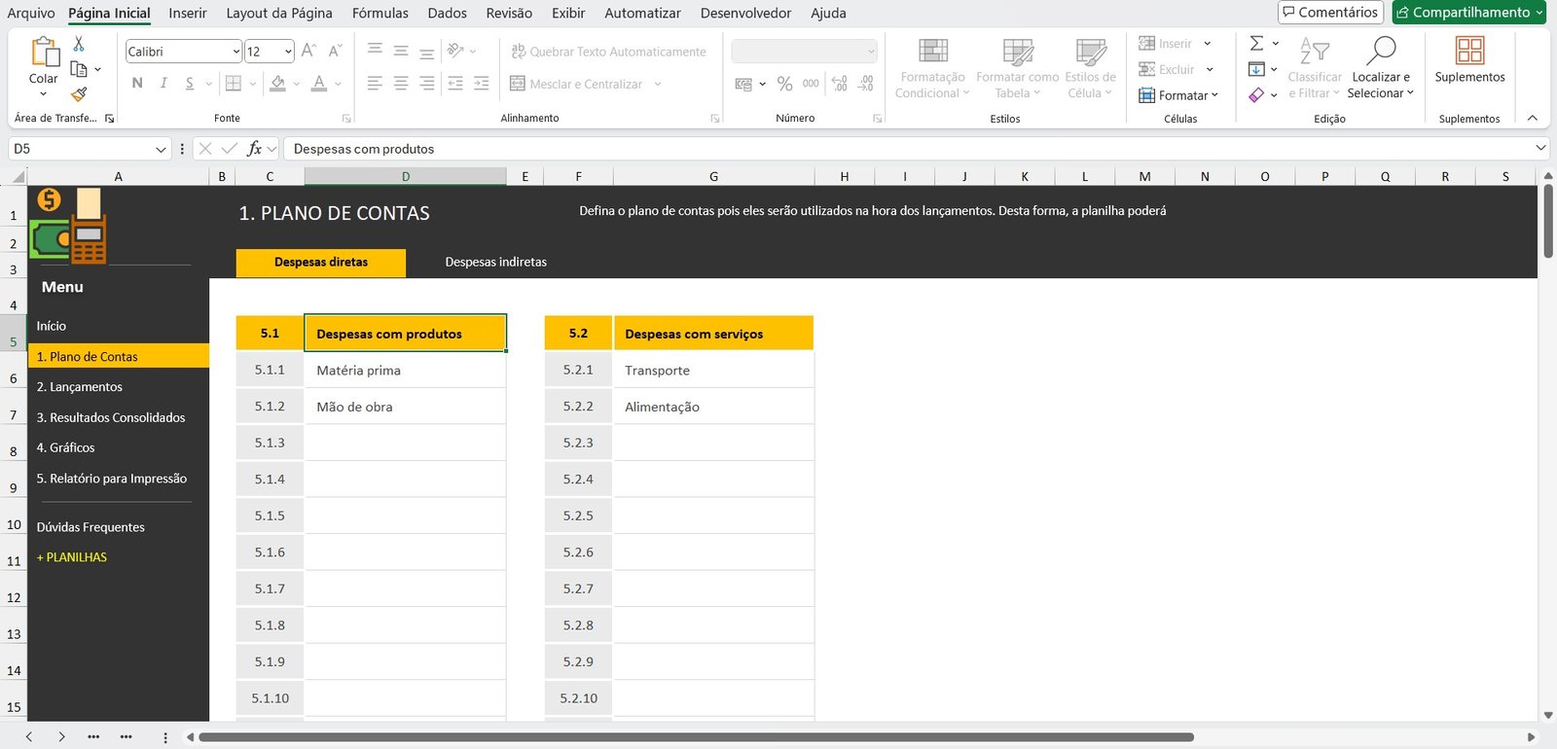Toggle center text alignment

401,84
